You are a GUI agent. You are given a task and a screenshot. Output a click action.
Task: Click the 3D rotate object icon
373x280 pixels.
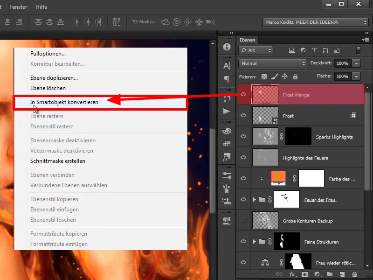pyautogui.click(x=166, y=22)
